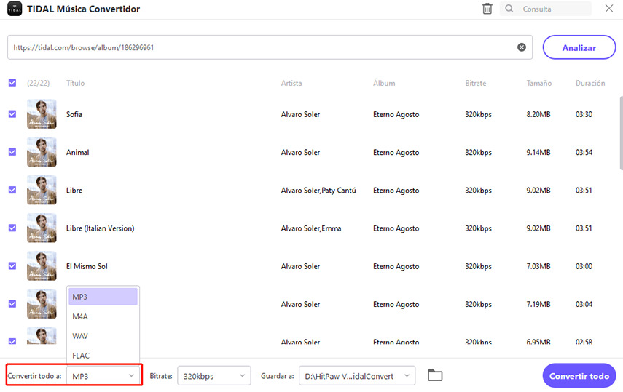Image resolution: width=623 pixels, height=392 pixels.
Task: Click the TIDAL app logo
Action: 15,9
